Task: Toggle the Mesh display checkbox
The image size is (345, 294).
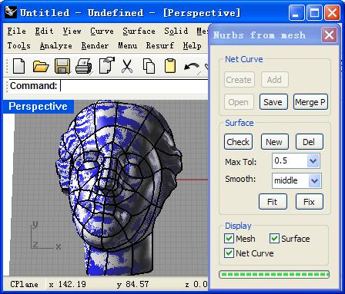Action: [x=229, y=239]
